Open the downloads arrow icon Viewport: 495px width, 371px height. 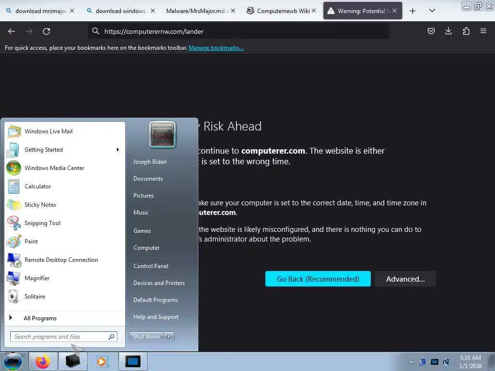[x=448, y=31]
